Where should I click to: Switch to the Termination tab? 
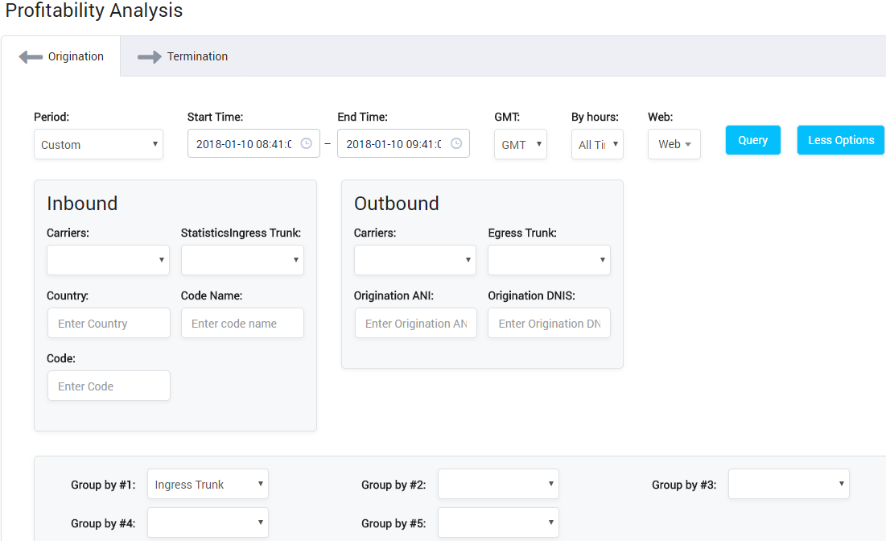point(197,56)
